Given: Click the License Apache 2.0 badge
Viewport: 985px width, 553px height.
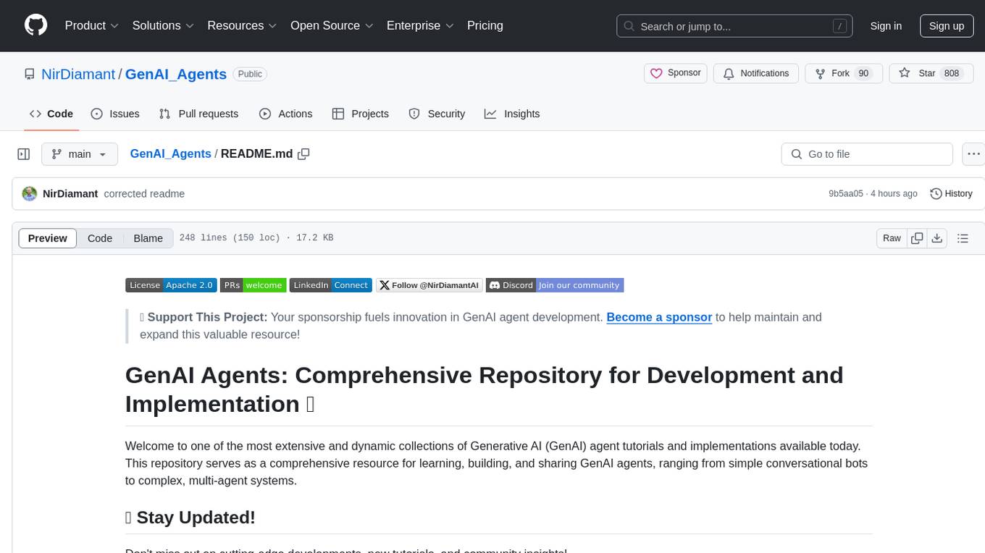Looking at the screenshot, I should pos(171,285).
